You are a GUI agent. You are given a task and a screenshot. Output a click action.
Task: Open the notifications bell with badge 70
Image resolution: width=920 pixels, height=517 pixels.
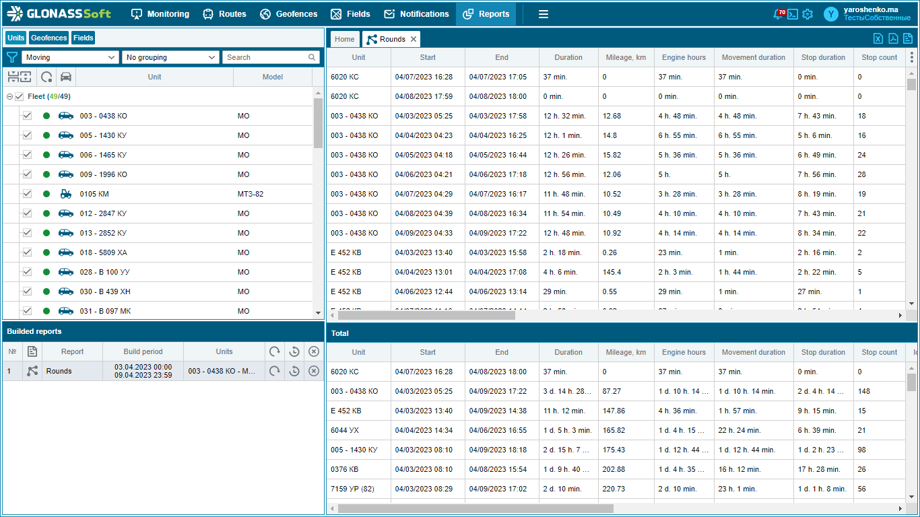point(779,13)
